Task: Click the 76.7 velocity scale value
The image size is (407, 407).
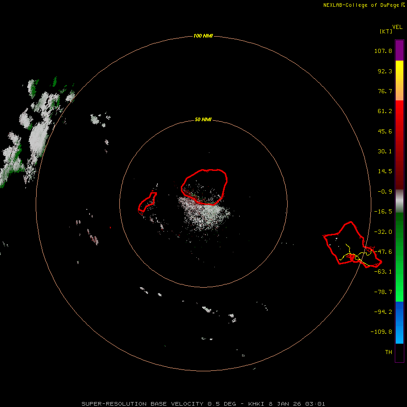Action: coord(385,91)
